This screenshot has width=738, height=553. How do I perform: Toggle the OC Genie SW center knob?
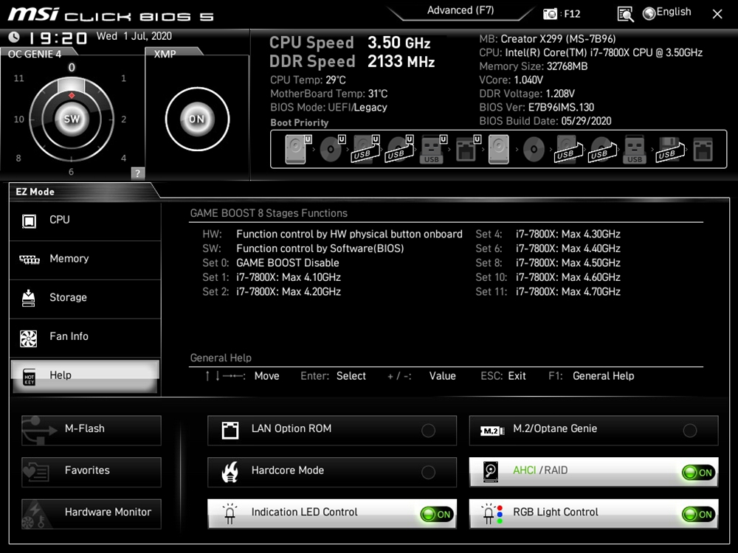pyautogui.click(x=72, y=119)
